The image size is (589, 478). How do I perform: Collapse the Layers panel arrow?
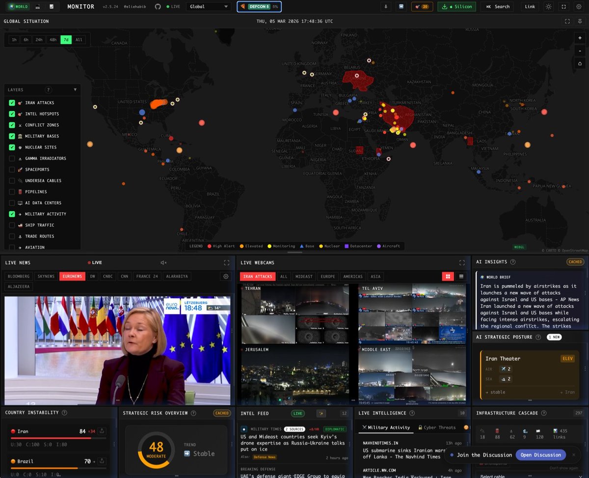pos(75,90)
